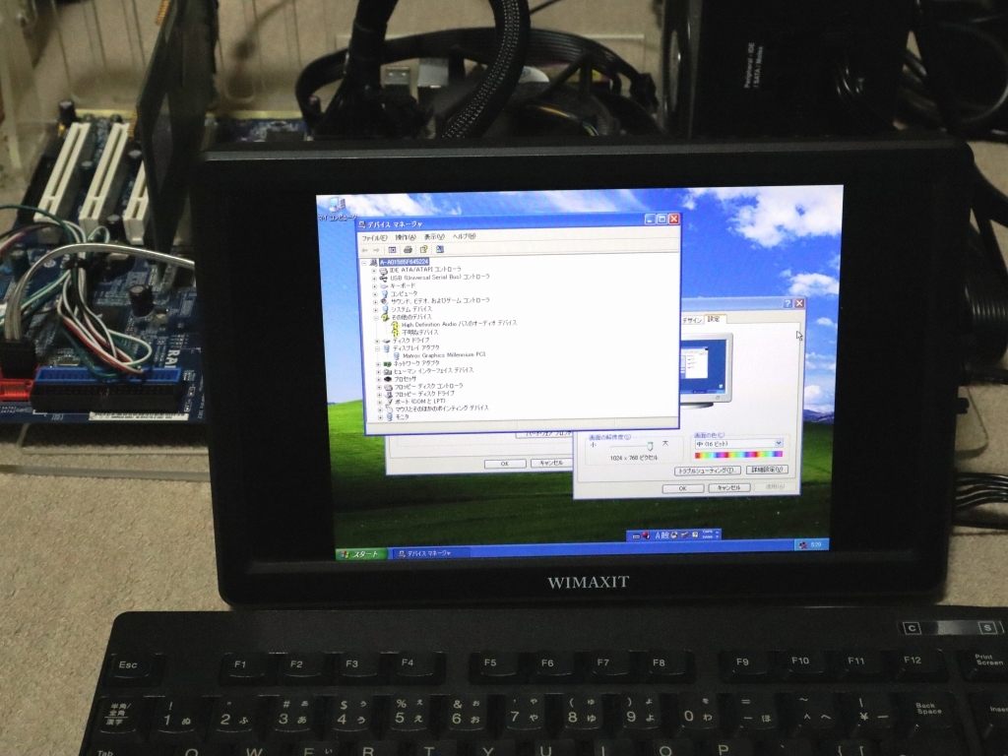Open the スタート menu button

click(362, 554)
